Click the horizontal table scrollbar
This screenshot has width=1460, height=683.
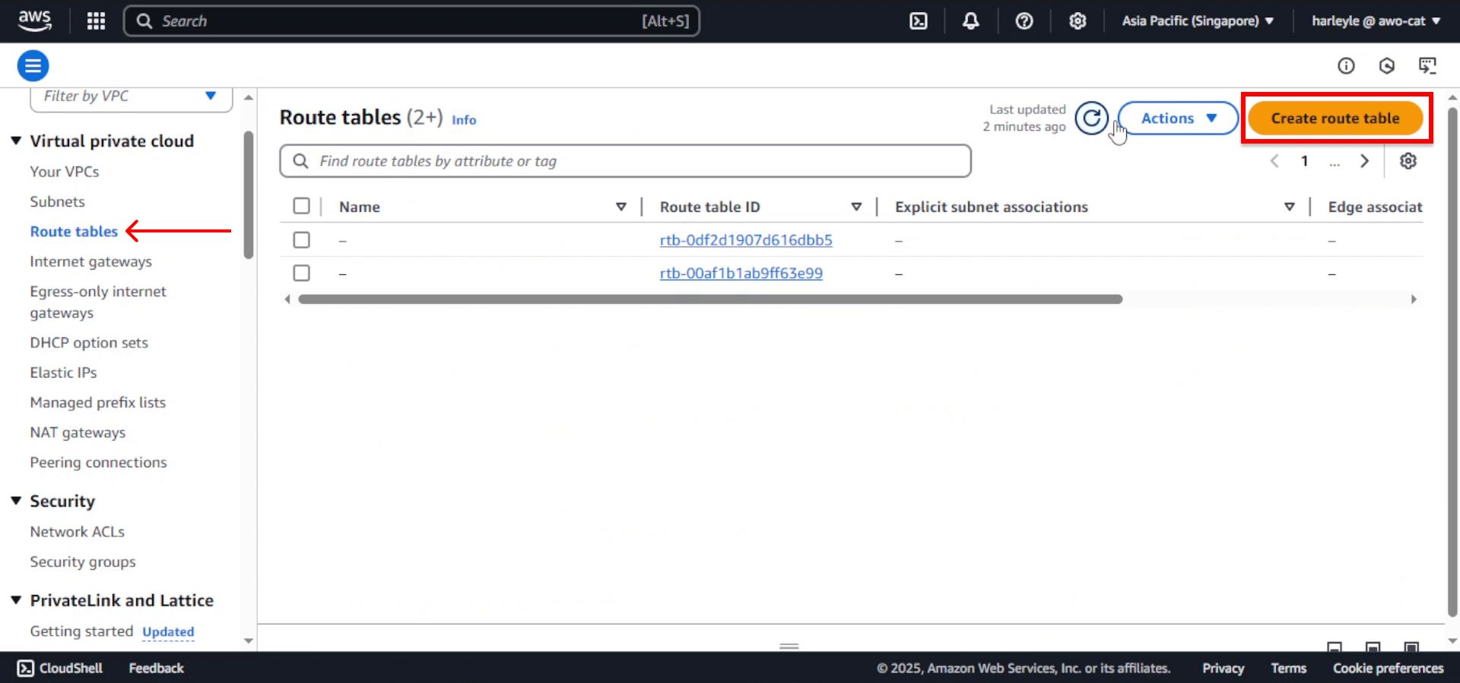[710, 299]
